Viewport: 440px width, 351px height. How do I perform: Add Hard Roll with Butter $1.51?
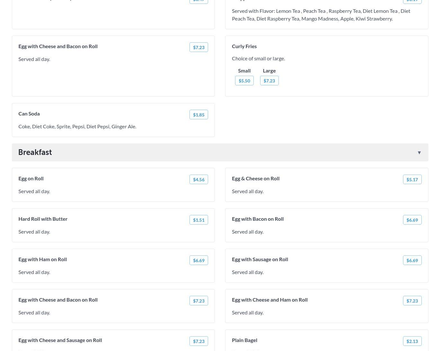click(198, 220)
